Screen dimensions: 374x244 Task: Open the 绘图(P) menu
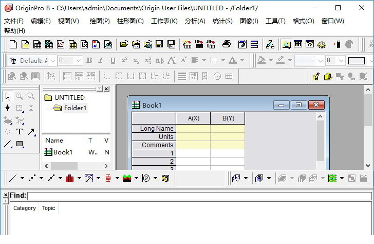(x=100, y=21)
